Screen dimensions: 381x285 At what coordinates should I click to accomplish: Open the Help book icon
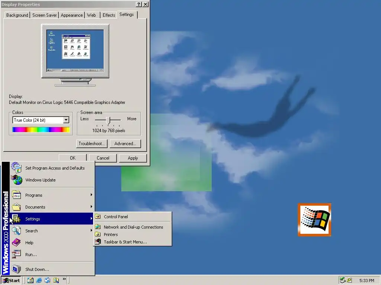16,242
